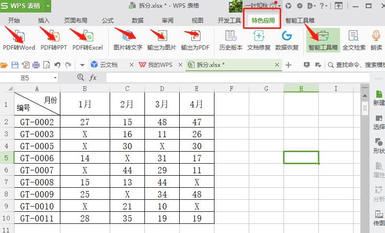The height and width of the screenshot is (233, 385).
Task: Expand the Name Box dropdown arrow
Action: pos(55,78)
